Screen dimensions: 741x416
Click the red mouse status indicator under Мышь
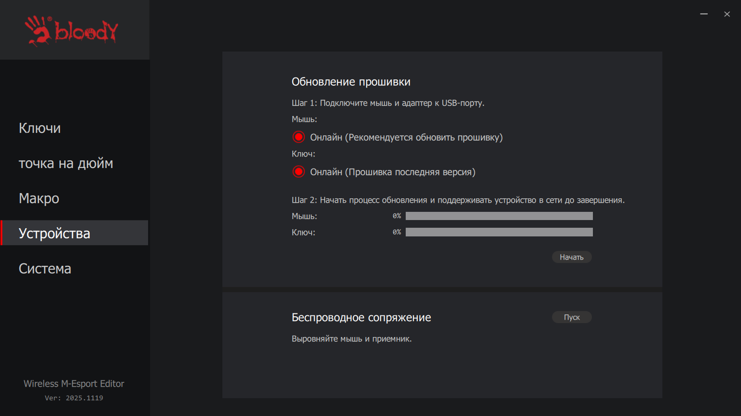[x=299, y=137]
